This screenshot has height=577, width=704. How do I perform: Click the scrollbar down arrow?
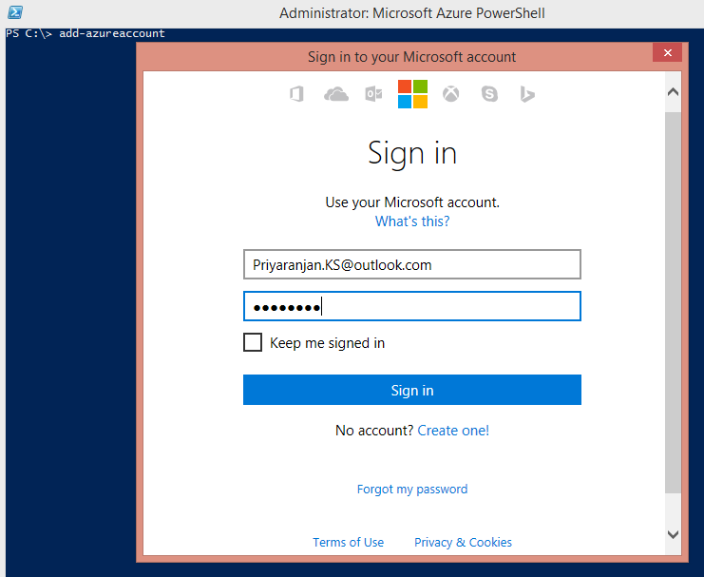tap(673, 534)
